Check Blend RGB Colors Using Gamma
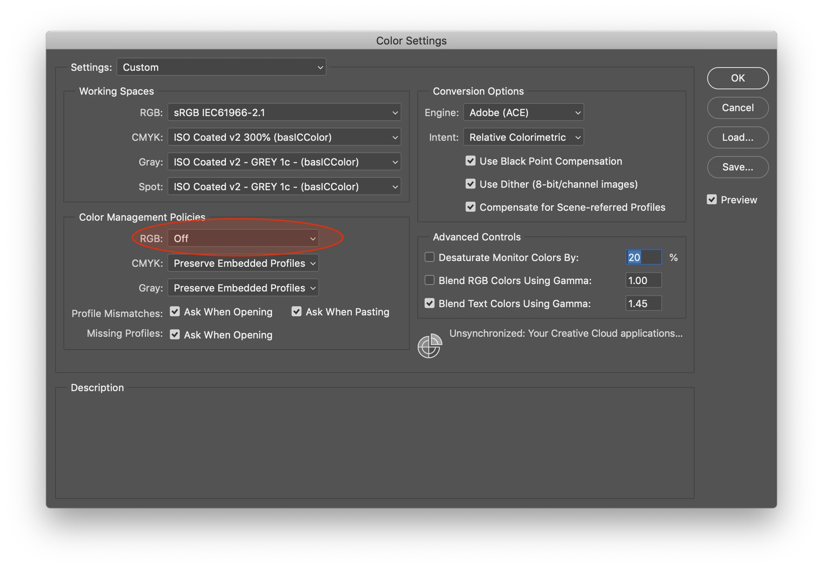Image resolution: width=823 pixels, height=569 pixels. pyautogui.click(x=429, y=280)
